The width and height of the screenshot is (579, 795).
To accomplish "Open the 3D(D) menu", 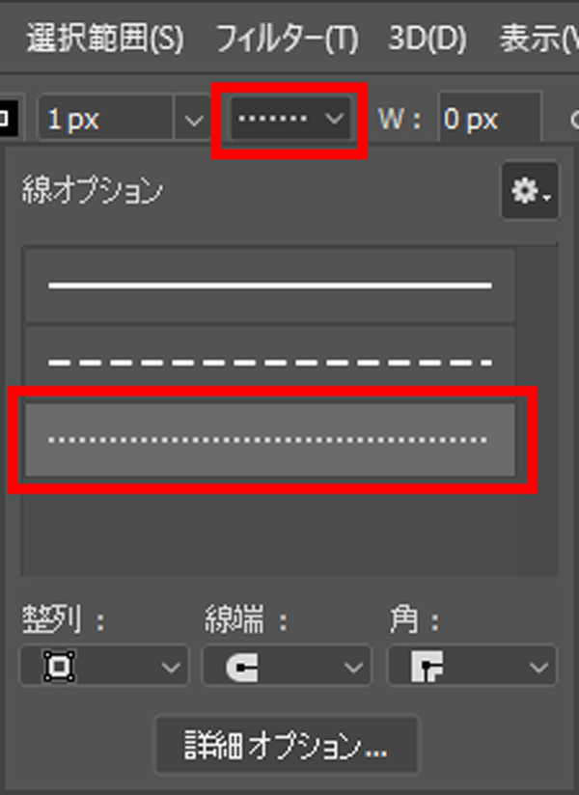I will (x=427, y=39).
